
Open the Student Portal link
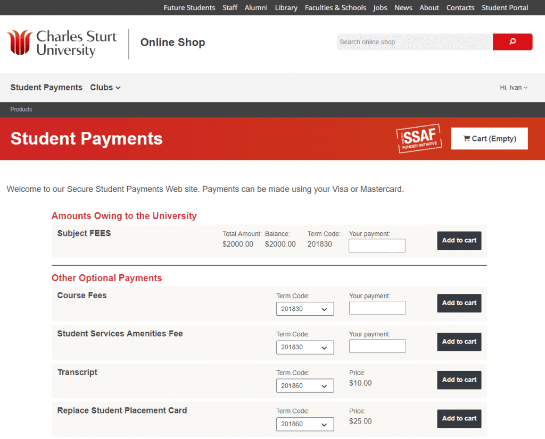[505, 7]
